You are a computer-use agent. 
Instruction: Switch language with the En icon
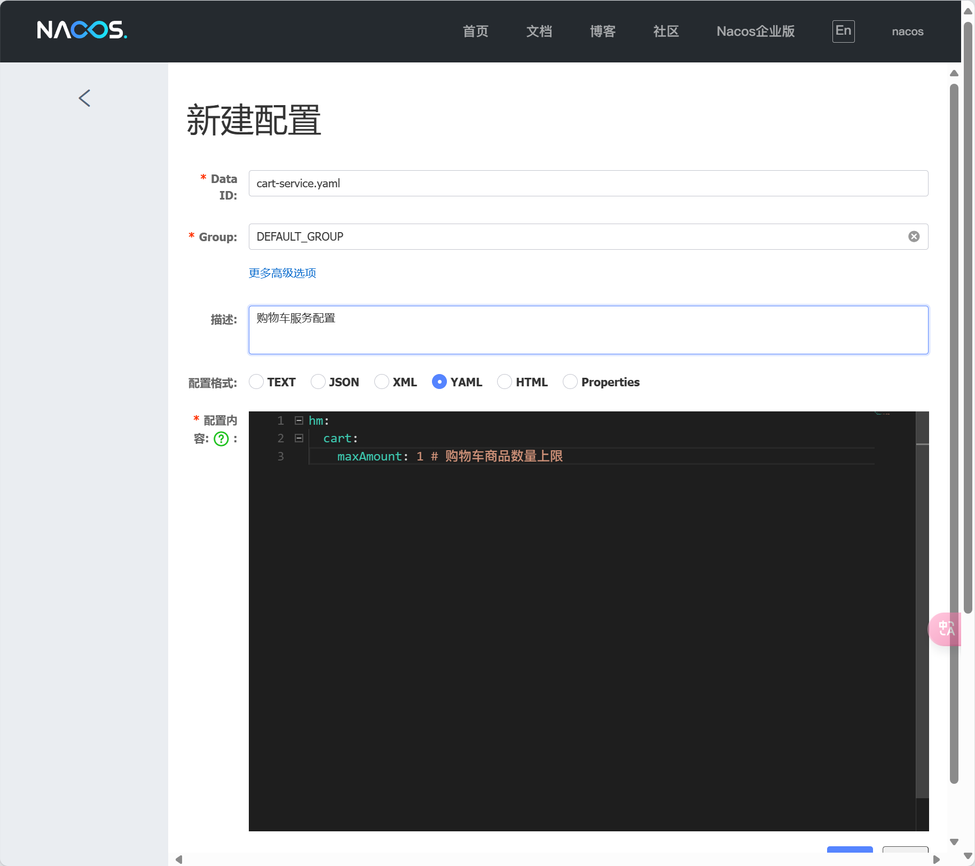tap(843, 31)
